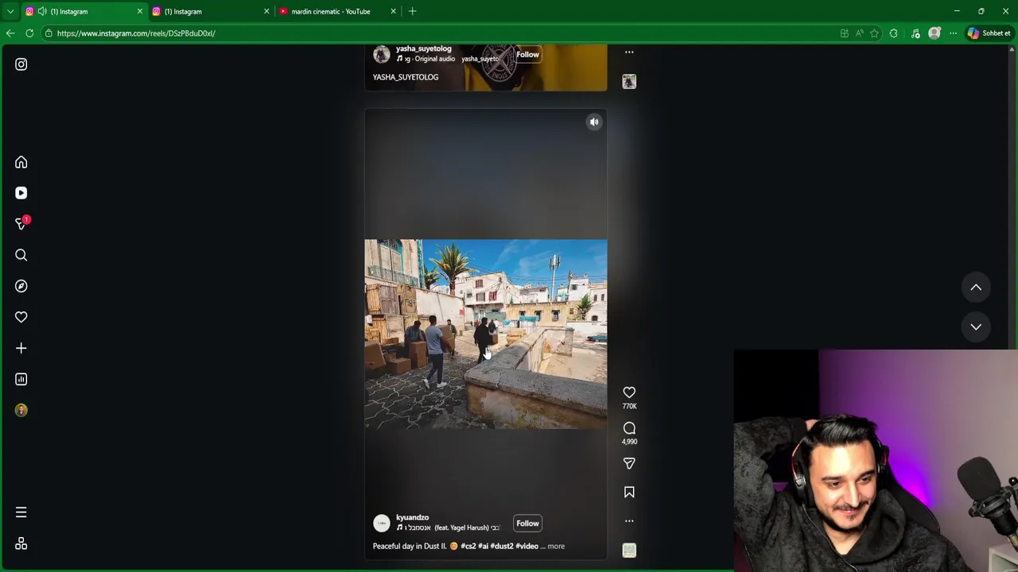Open the profile avatar in sidebar

click(x=21, y=410)
